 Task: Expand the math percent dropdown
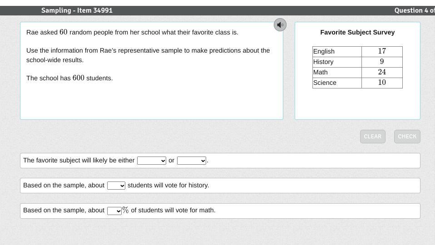click(114, 211)
